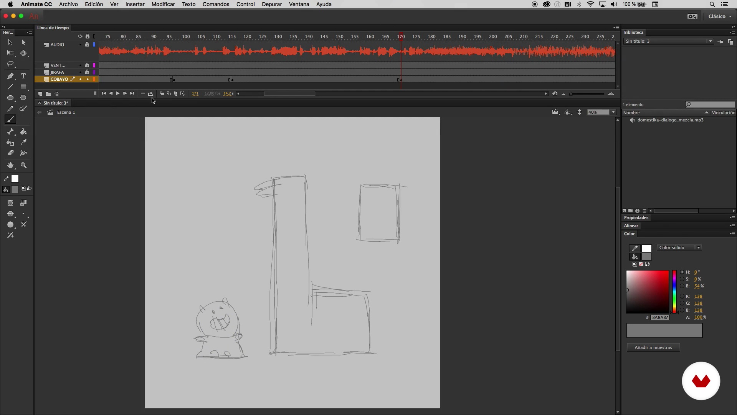The image size is (737, 415).
Task: Select the Text tool
Action: (x=23, y=76)
